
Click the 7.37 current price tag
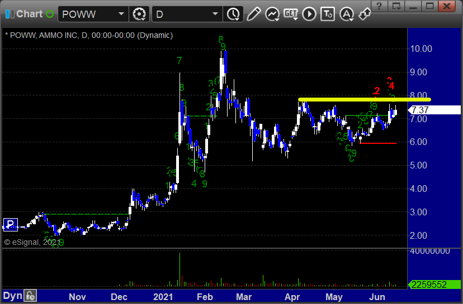pyautogui.click(x=434, y=110)
